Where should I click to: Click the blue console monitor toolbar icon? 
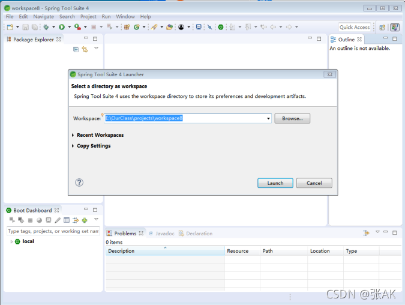pyautogui.click(x=199, y=27)
